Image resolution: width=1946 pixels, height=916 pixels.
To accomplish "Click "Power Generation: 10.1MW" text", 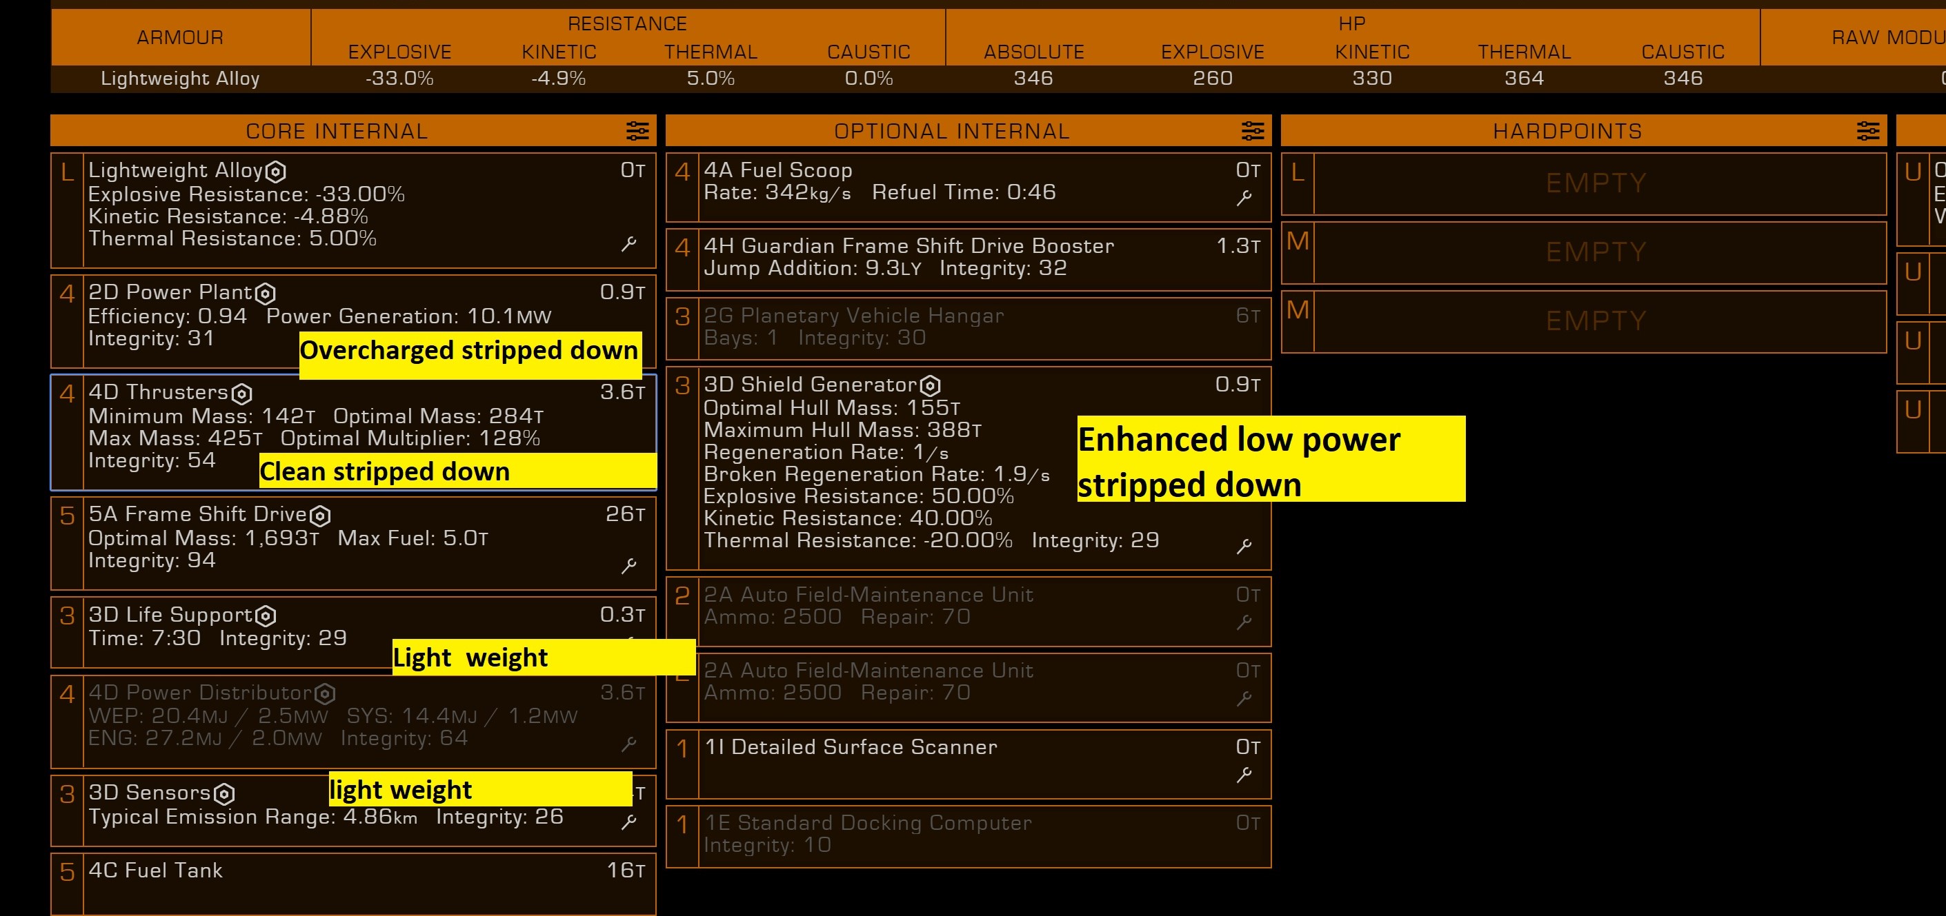I will (408, 317).
